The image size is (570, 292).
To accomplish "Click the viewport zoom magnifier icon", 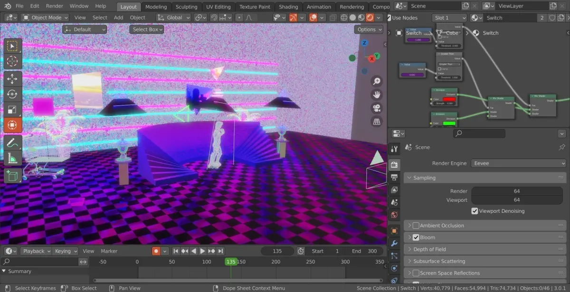I will coord(377,81).
